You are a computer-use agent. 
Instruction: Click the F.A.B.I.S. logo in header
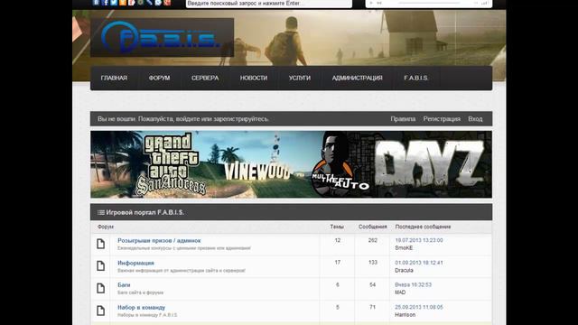pos(163,37)
